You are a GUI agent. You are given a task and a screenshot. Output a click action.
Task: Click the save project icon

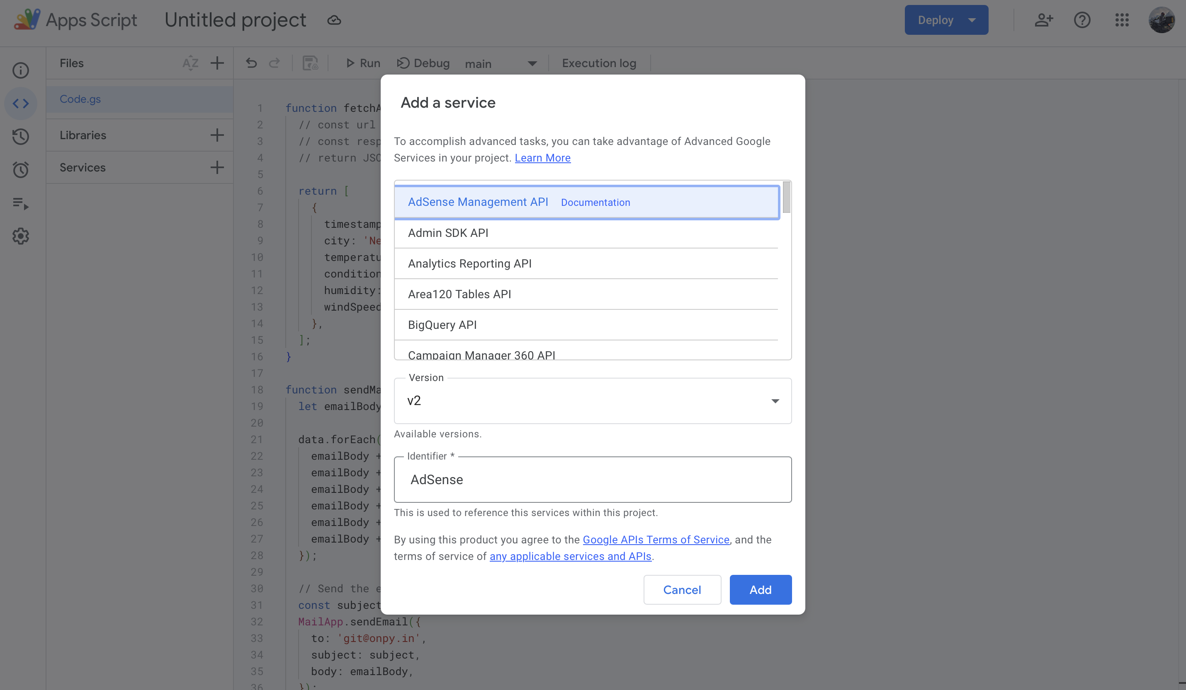(x=310, y=63)
